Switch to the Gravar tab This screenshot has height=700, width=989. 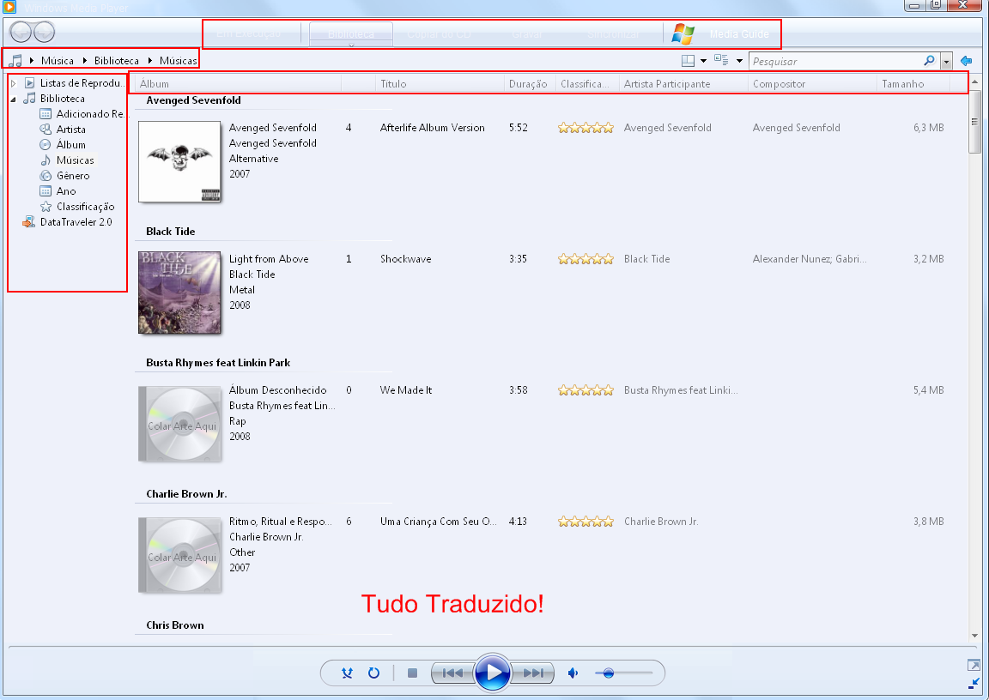point(526,33)
